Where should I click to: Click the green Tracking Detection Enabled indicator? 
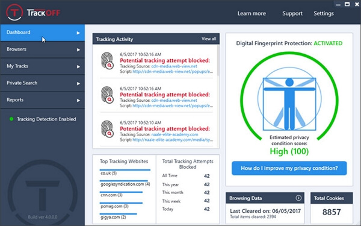point(11,119)
